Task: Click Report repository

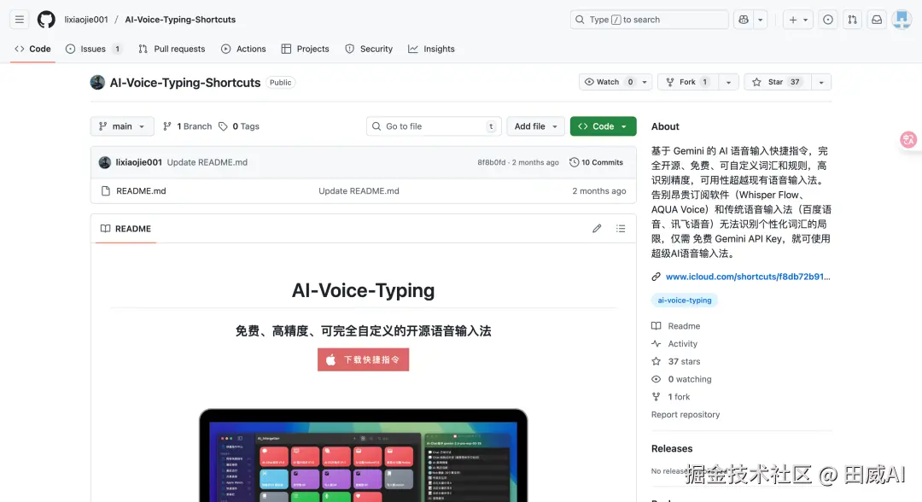Action: point(686,414)
